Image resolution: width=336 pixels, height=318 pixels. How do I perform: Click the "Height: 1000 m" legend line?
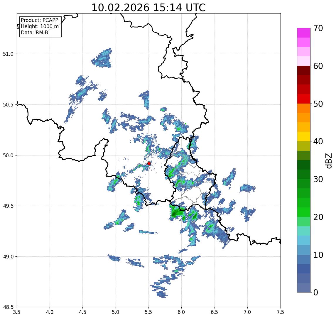tap(40, 26)
